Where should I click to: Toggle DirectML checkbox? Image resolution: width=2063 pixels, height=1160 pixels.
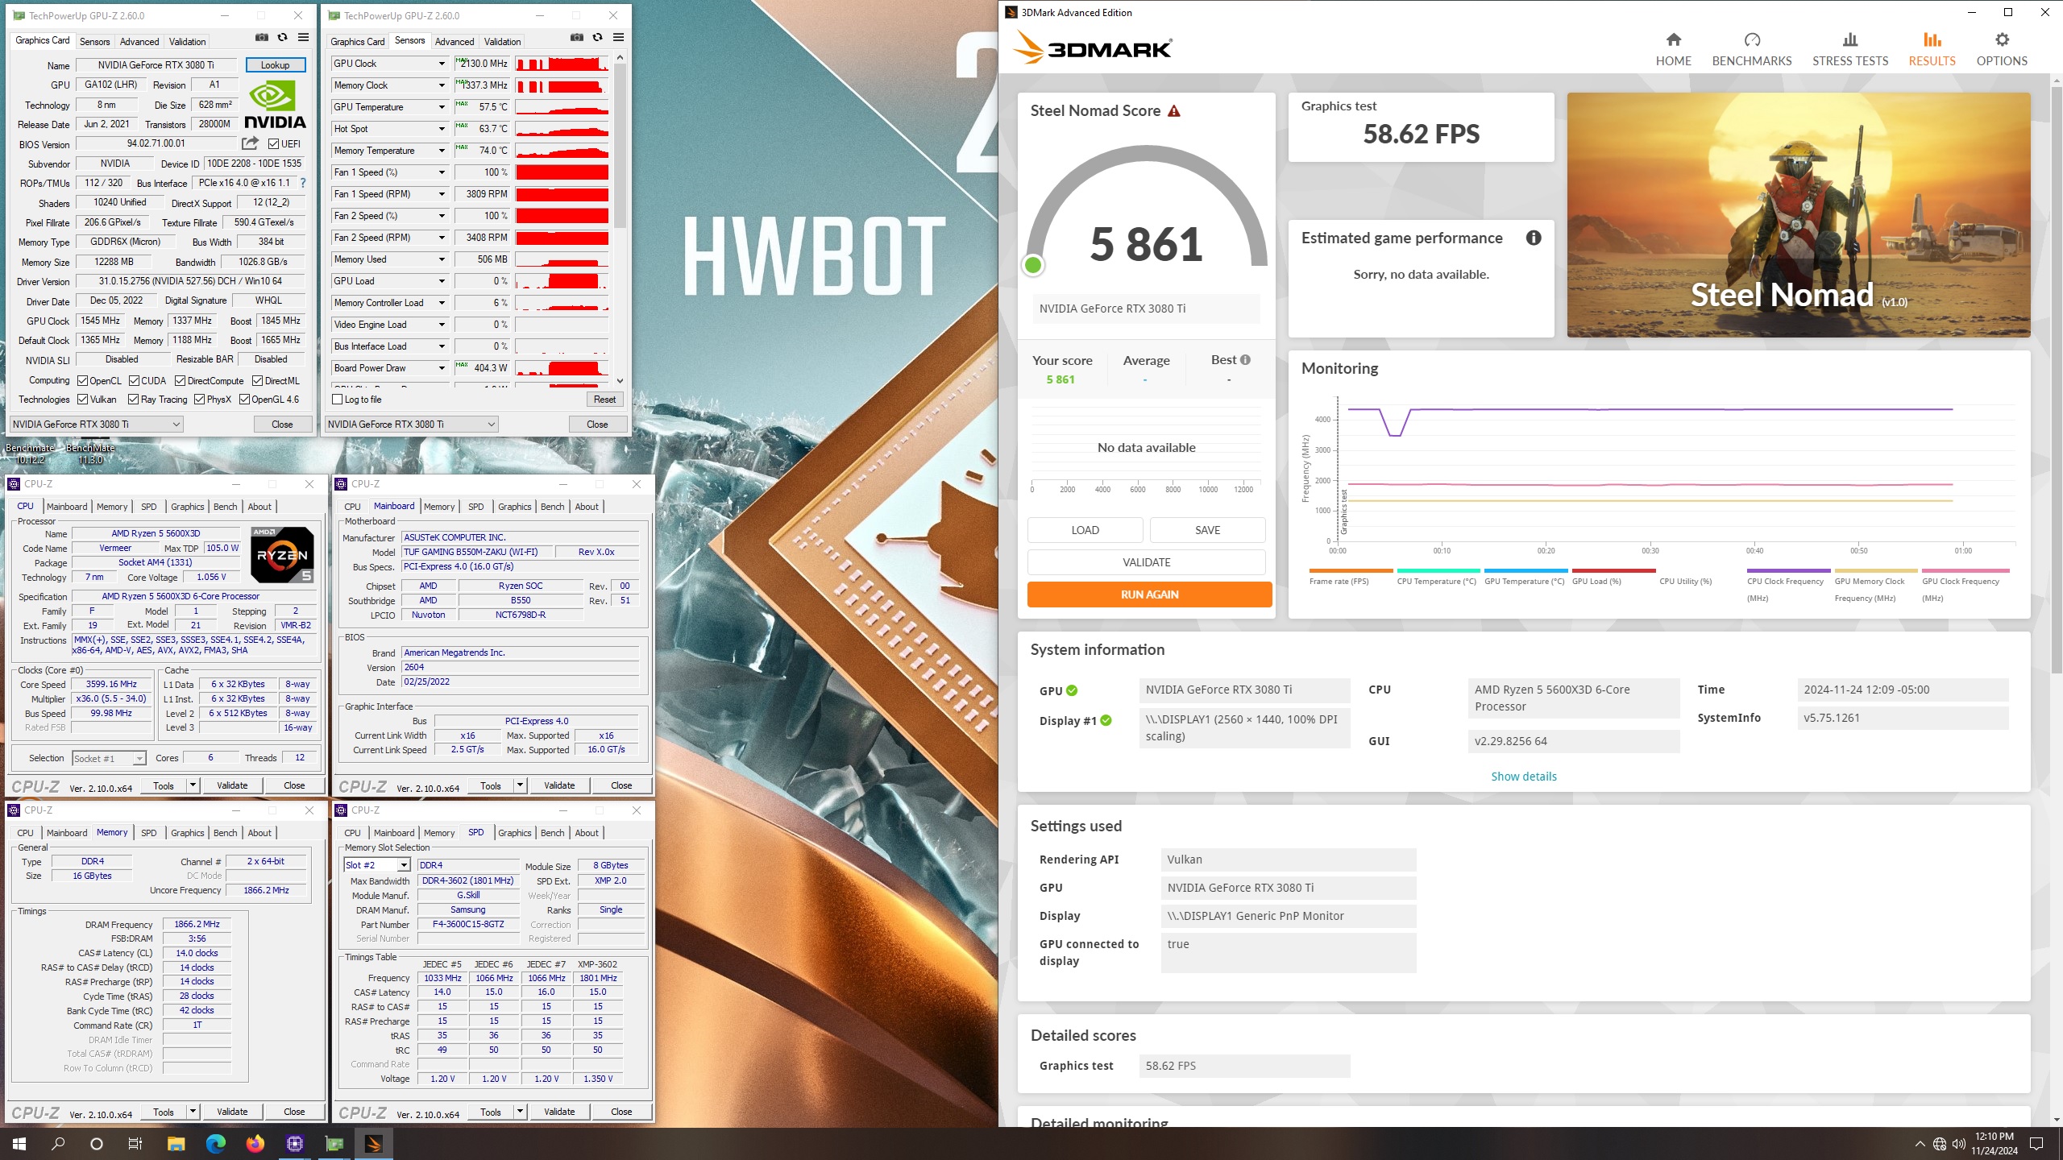(x=258, y=381)
